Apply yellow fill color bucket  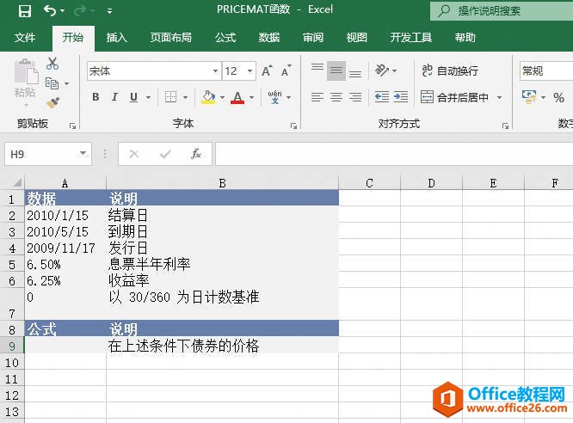point(209,97)
